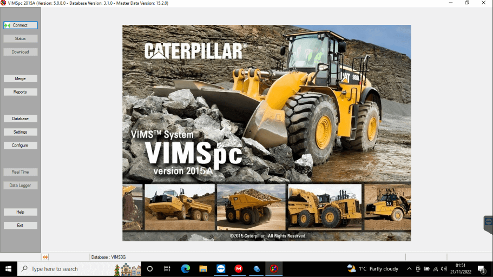Click the Exit button

point(21,226)
